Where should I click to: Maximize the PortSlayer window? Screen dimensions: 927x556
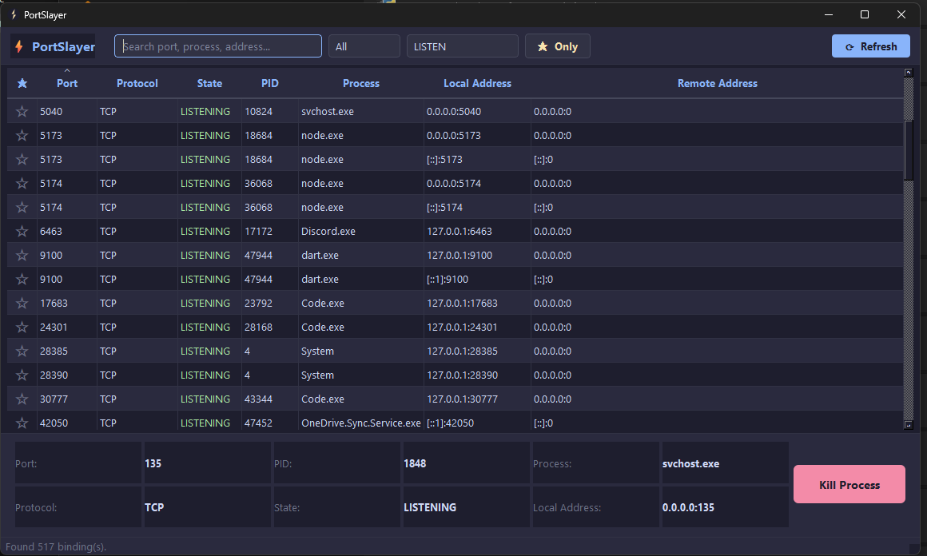click(865, 14)
